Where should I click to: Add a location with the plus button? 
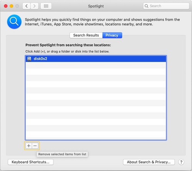(29, 146)
